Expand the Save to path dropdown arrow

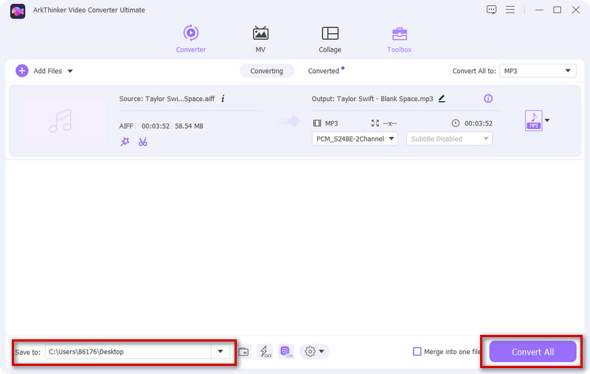coord(221,352)
